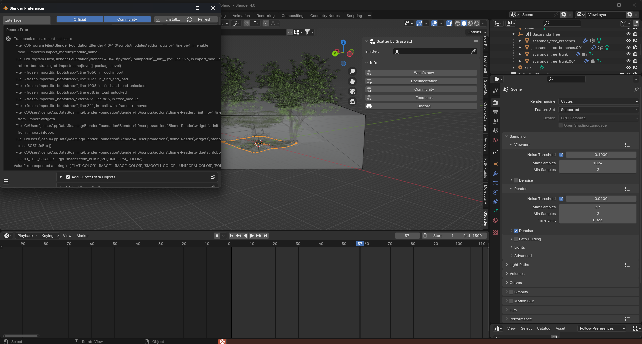Collapse the Jacaranda Tree collection in outliner
The width and height of the screenshot is (642, 344).
(x=514, y=34)
